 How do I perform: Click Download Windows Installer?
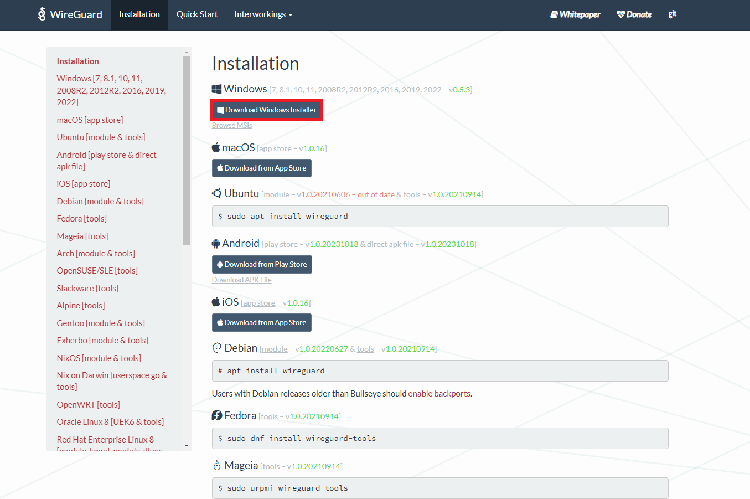tap(266, 110)
